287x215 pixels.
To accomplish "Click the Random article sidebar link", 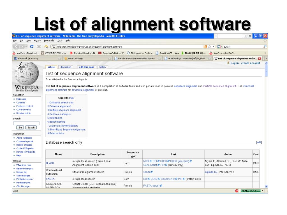I will (24, 113).
